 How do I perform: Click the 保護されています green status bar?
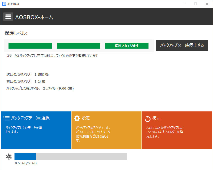[126, 46]
